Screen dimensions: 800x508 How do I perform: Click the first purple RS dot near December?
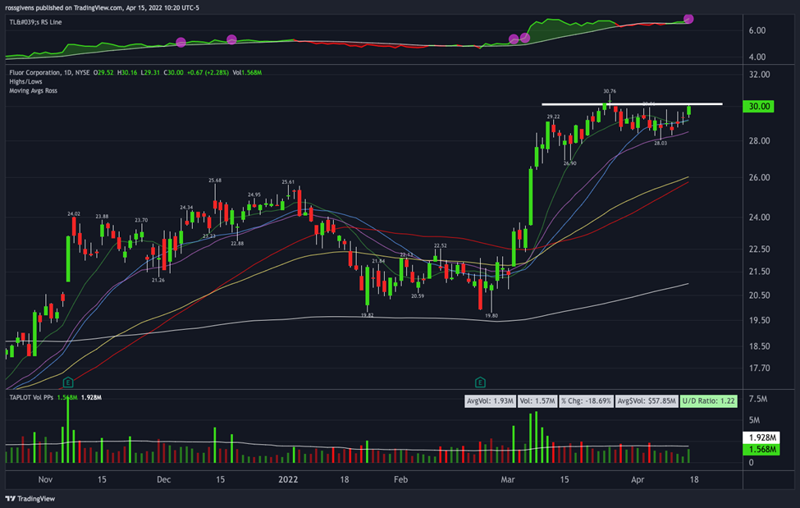181,42
